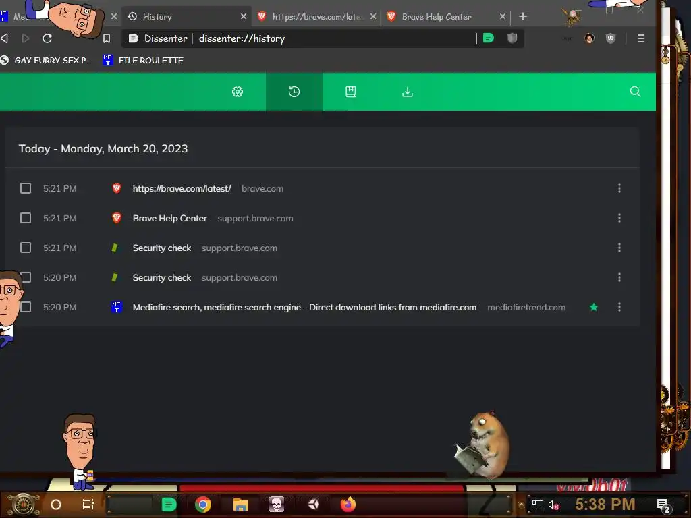Viewport: 691px width, 518px height.
Task: Open the steampunk Start button on taskbar
Action: coord(23,505)
